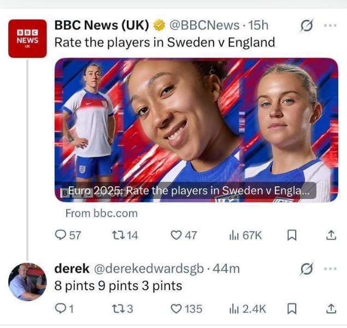347x328 pixels.
Task: Bookmark the BBC News tweet
Action: (x=292, y=235)
